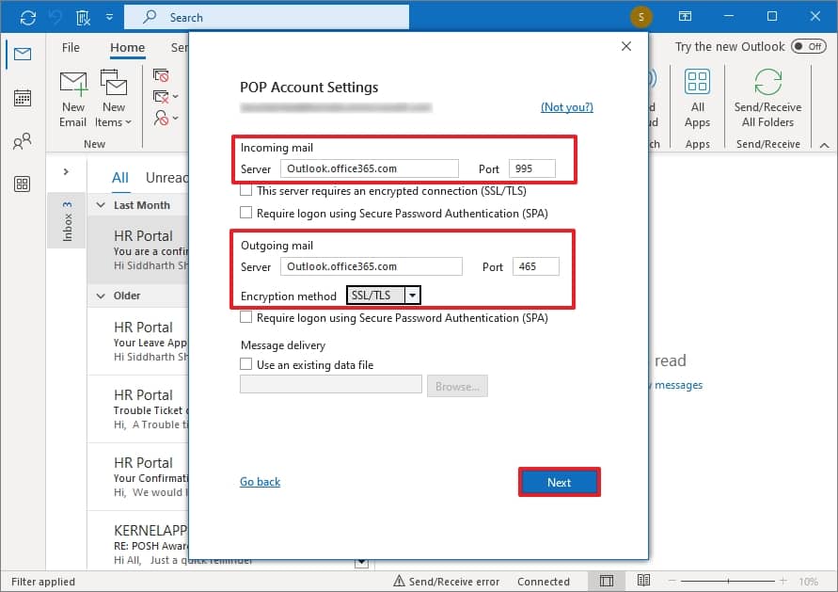This screenshot has height=592, width=838.
Task: Click the (Not you?) link
Action: coord(567,107)
